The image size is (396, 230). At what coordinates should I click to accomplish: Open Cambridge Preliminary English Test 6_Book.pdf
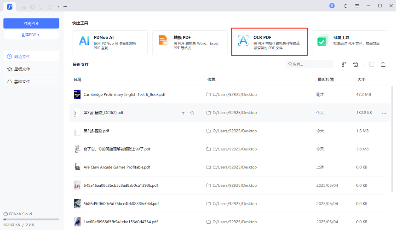click(x=125, y=94)
